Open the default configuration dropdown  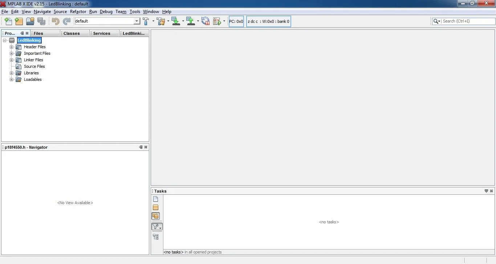point(137,21)
